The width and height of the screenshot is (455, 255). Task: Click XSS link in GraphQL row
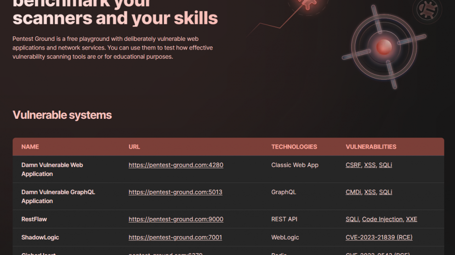click(x=370, y=192)
